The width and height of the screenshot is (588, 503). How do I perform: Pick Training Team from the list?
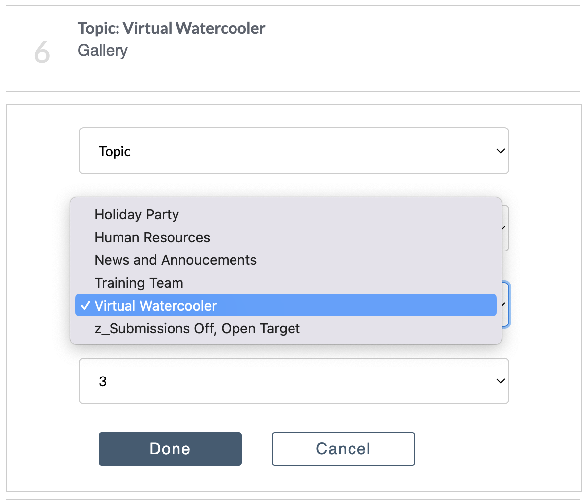pyautogui.click(x=286, y=283)
